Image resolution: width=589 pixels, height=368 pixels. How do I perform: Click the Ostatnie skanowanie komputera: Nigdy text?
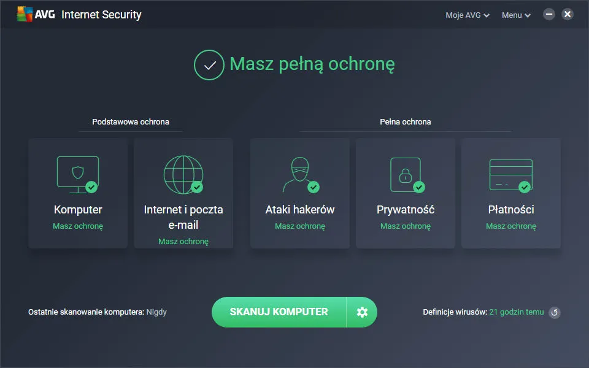(x=98, y=312)
